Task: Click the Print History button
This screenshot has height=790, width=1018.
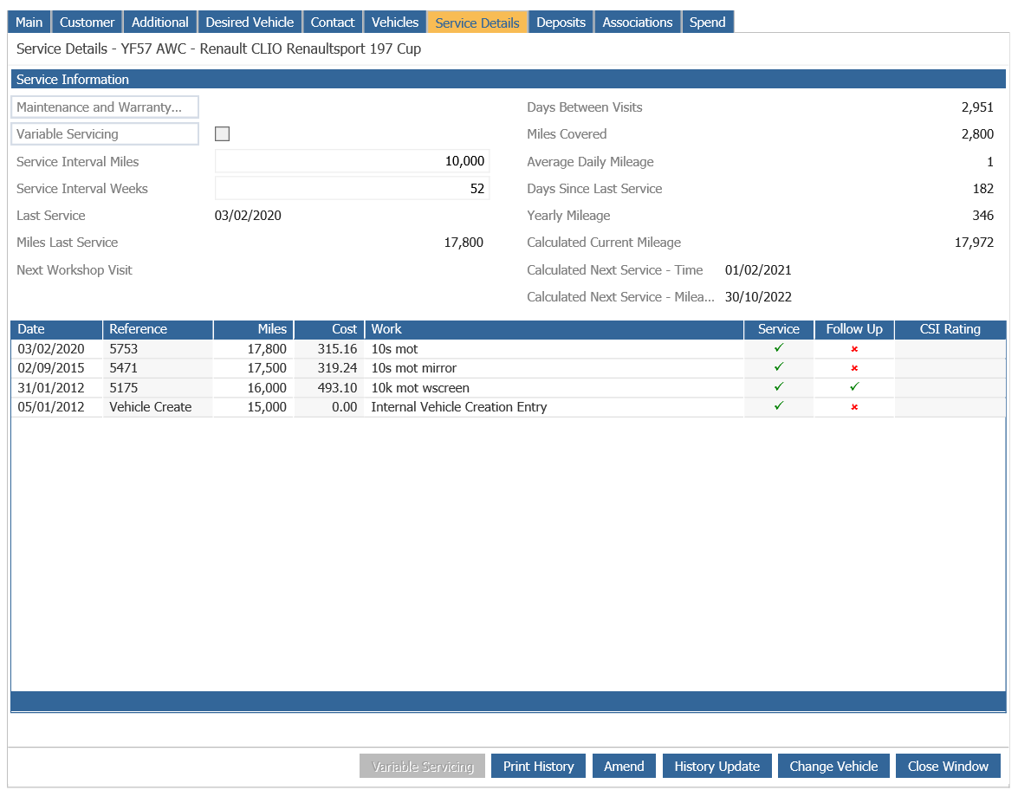Action: [x=538, y=766]
